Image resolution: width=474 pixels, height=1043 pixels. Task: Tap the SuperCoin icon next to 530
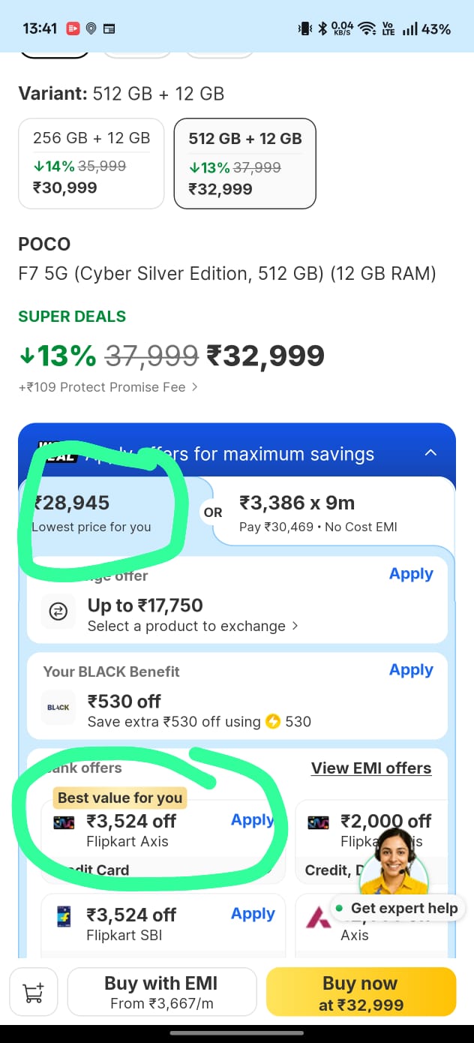273,722
